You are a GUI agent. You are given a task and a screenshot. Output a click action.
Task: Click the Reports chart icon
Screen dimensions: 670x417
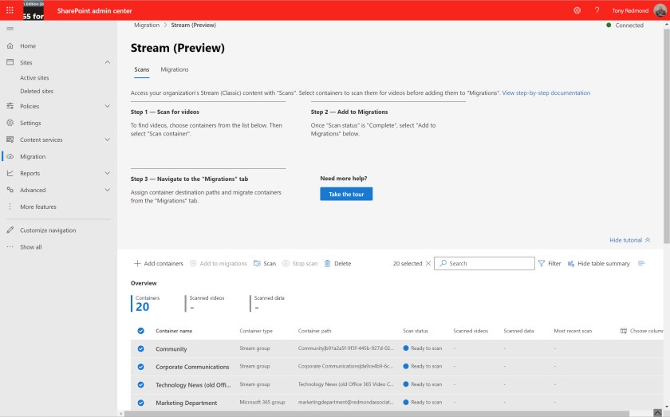point(10,173)
